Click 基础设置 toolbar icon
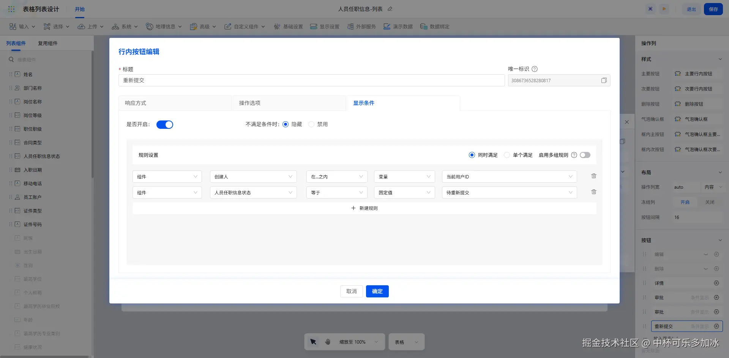This screenshot has width=729, height=358. point(277,27)
